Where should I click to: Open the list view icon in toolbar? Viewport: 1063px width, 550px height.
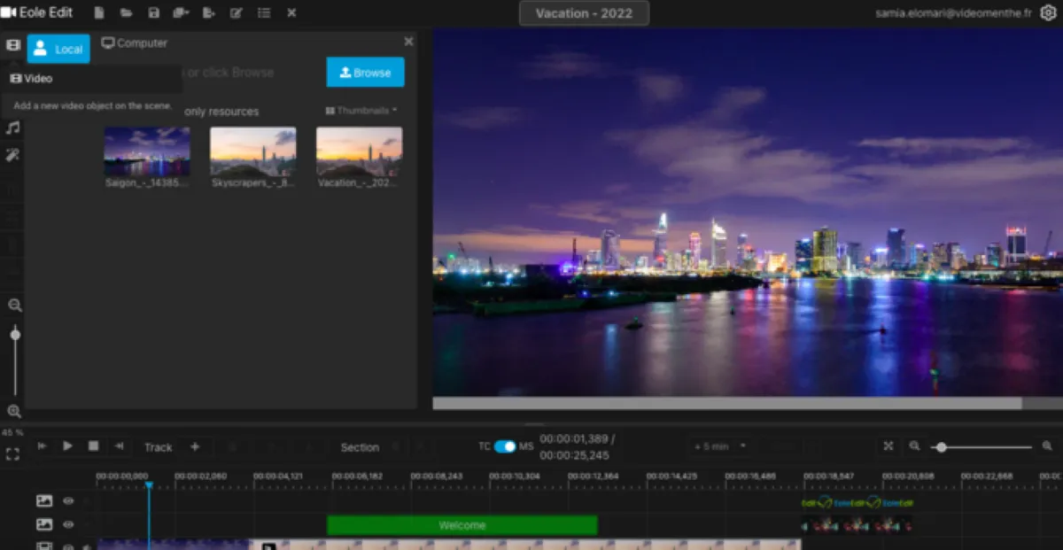point(264,13)
